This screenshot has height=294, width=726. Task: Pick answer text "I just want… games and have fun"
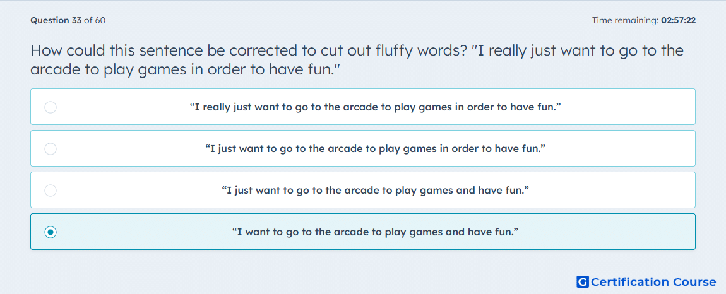tap(376, 191)
